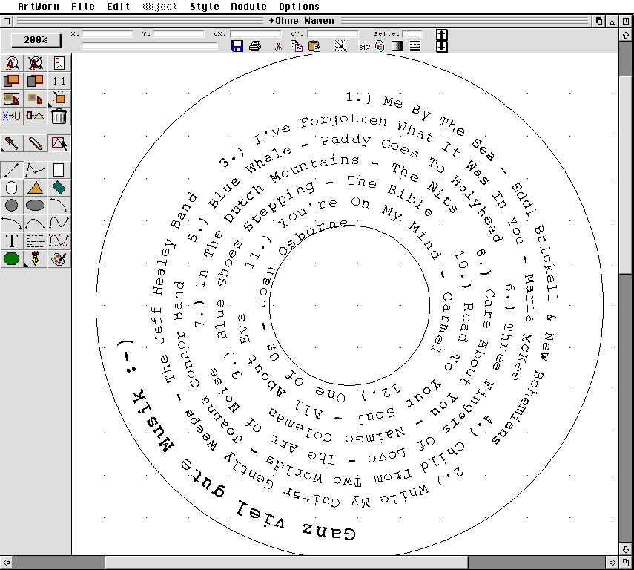The height and width of the screenshot is (570, 634).
Task: Click the clipboard paste icon
Action: (314, 46)
